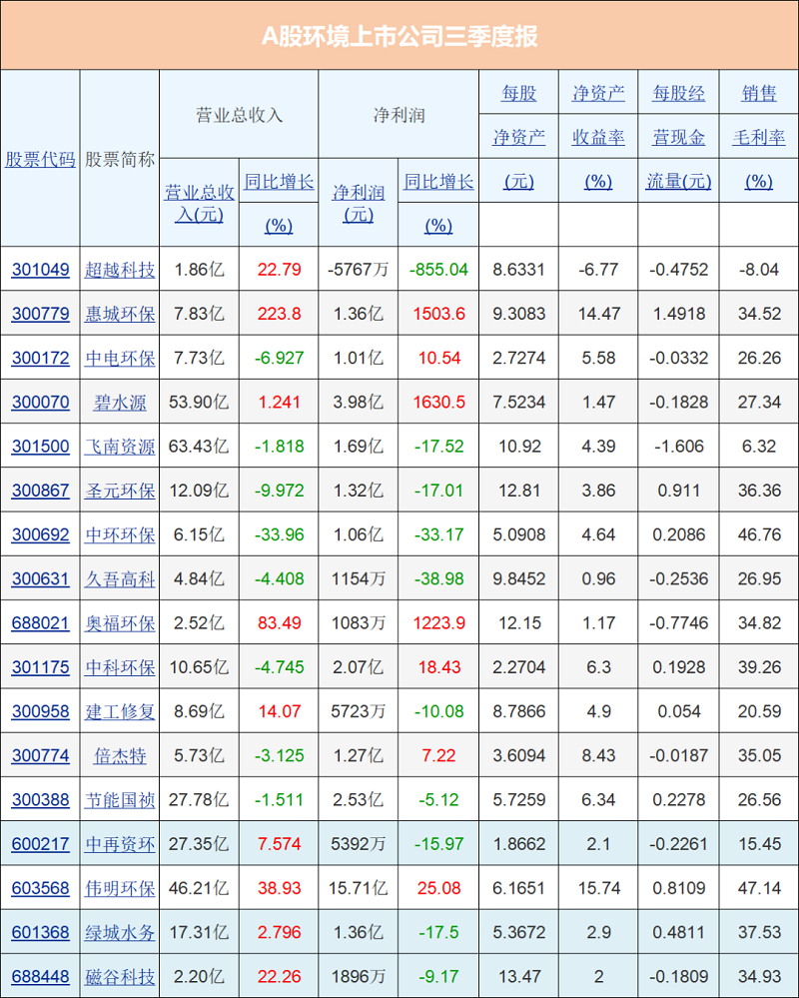
Task: Select revenue value 53.90亿
Action: pos(199,403)
